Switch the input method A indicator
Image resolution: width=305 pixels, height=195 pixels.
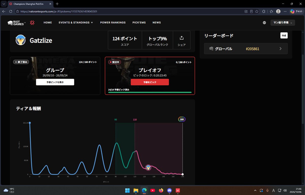pyautogui.click(x=273, y=190)
